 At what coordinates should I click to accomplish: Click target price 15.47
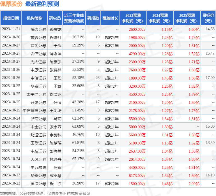pyautogui.click(x=210, y=53)
